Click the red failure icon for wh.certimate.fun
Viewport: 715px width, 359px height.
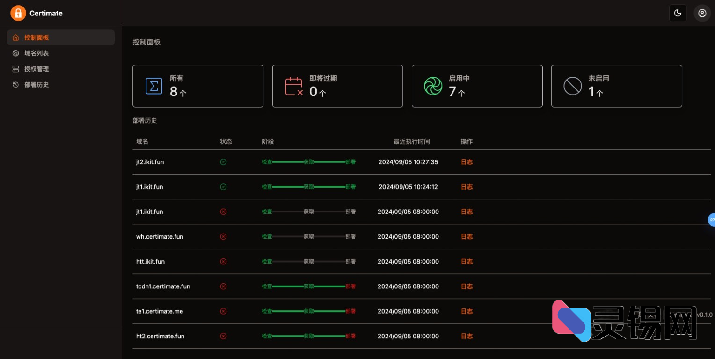click(223, 236)
